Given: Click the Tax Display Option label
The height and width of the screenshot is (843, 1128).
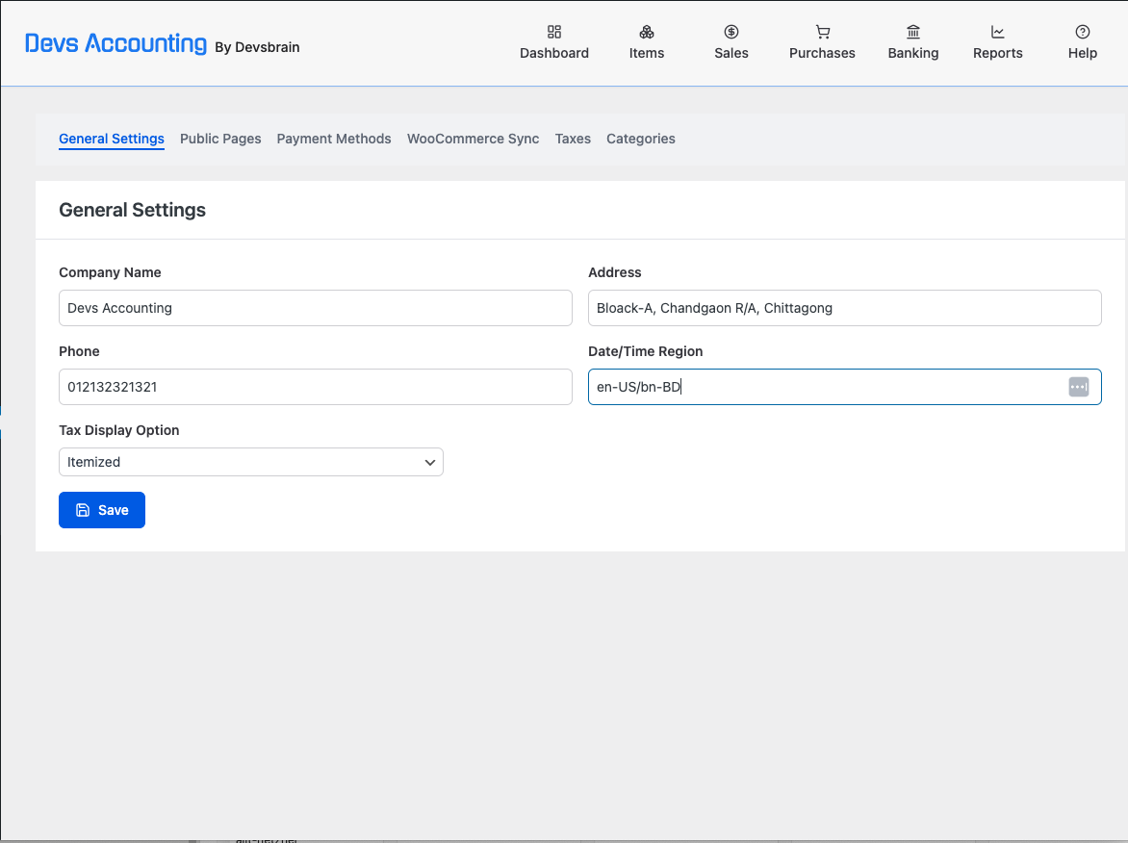Looking at the screenshot, I should [x=118, y=430].
